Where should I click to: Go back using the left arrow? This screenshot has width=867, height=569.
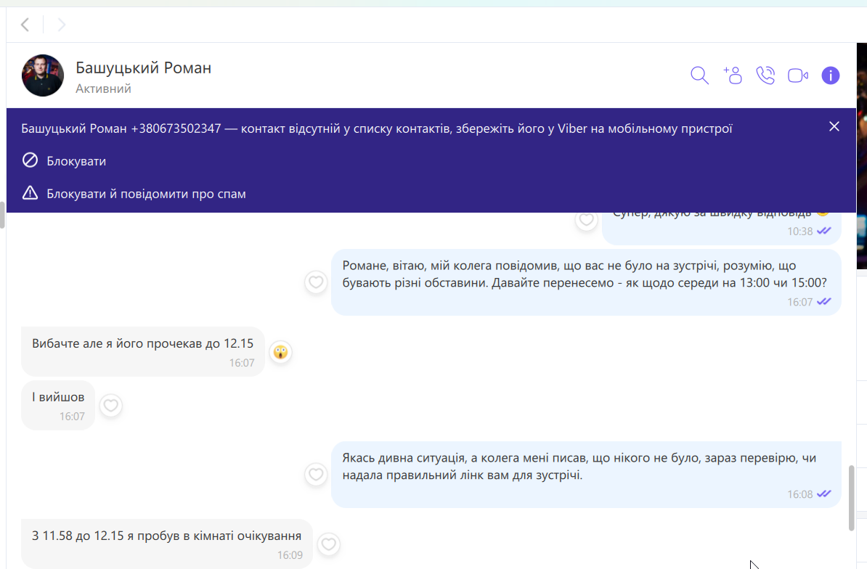tap(25, 25)
